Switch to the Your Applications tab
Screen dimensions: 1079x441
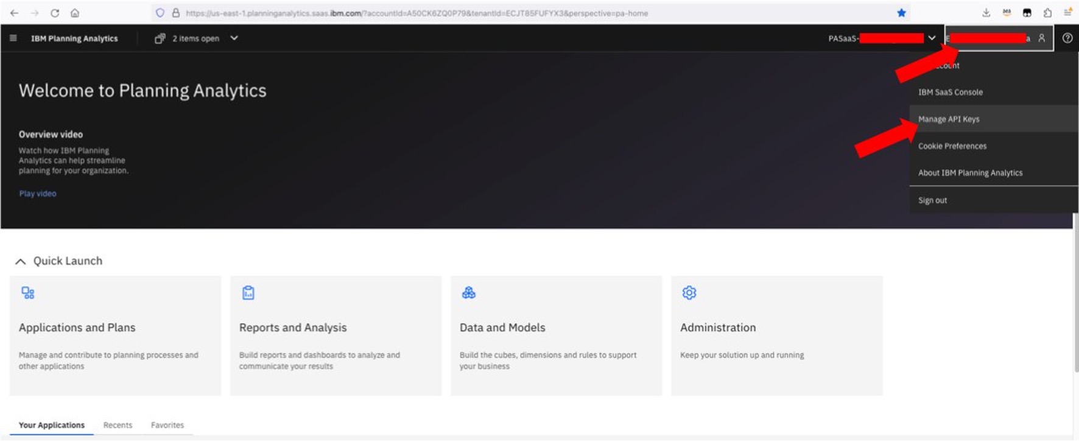pos(52,425)
